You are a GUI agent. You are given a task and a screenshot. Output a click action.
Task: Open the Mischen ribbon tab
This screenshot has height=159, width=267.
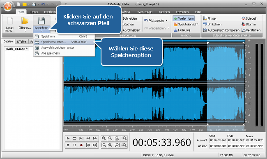click(164, 12)
